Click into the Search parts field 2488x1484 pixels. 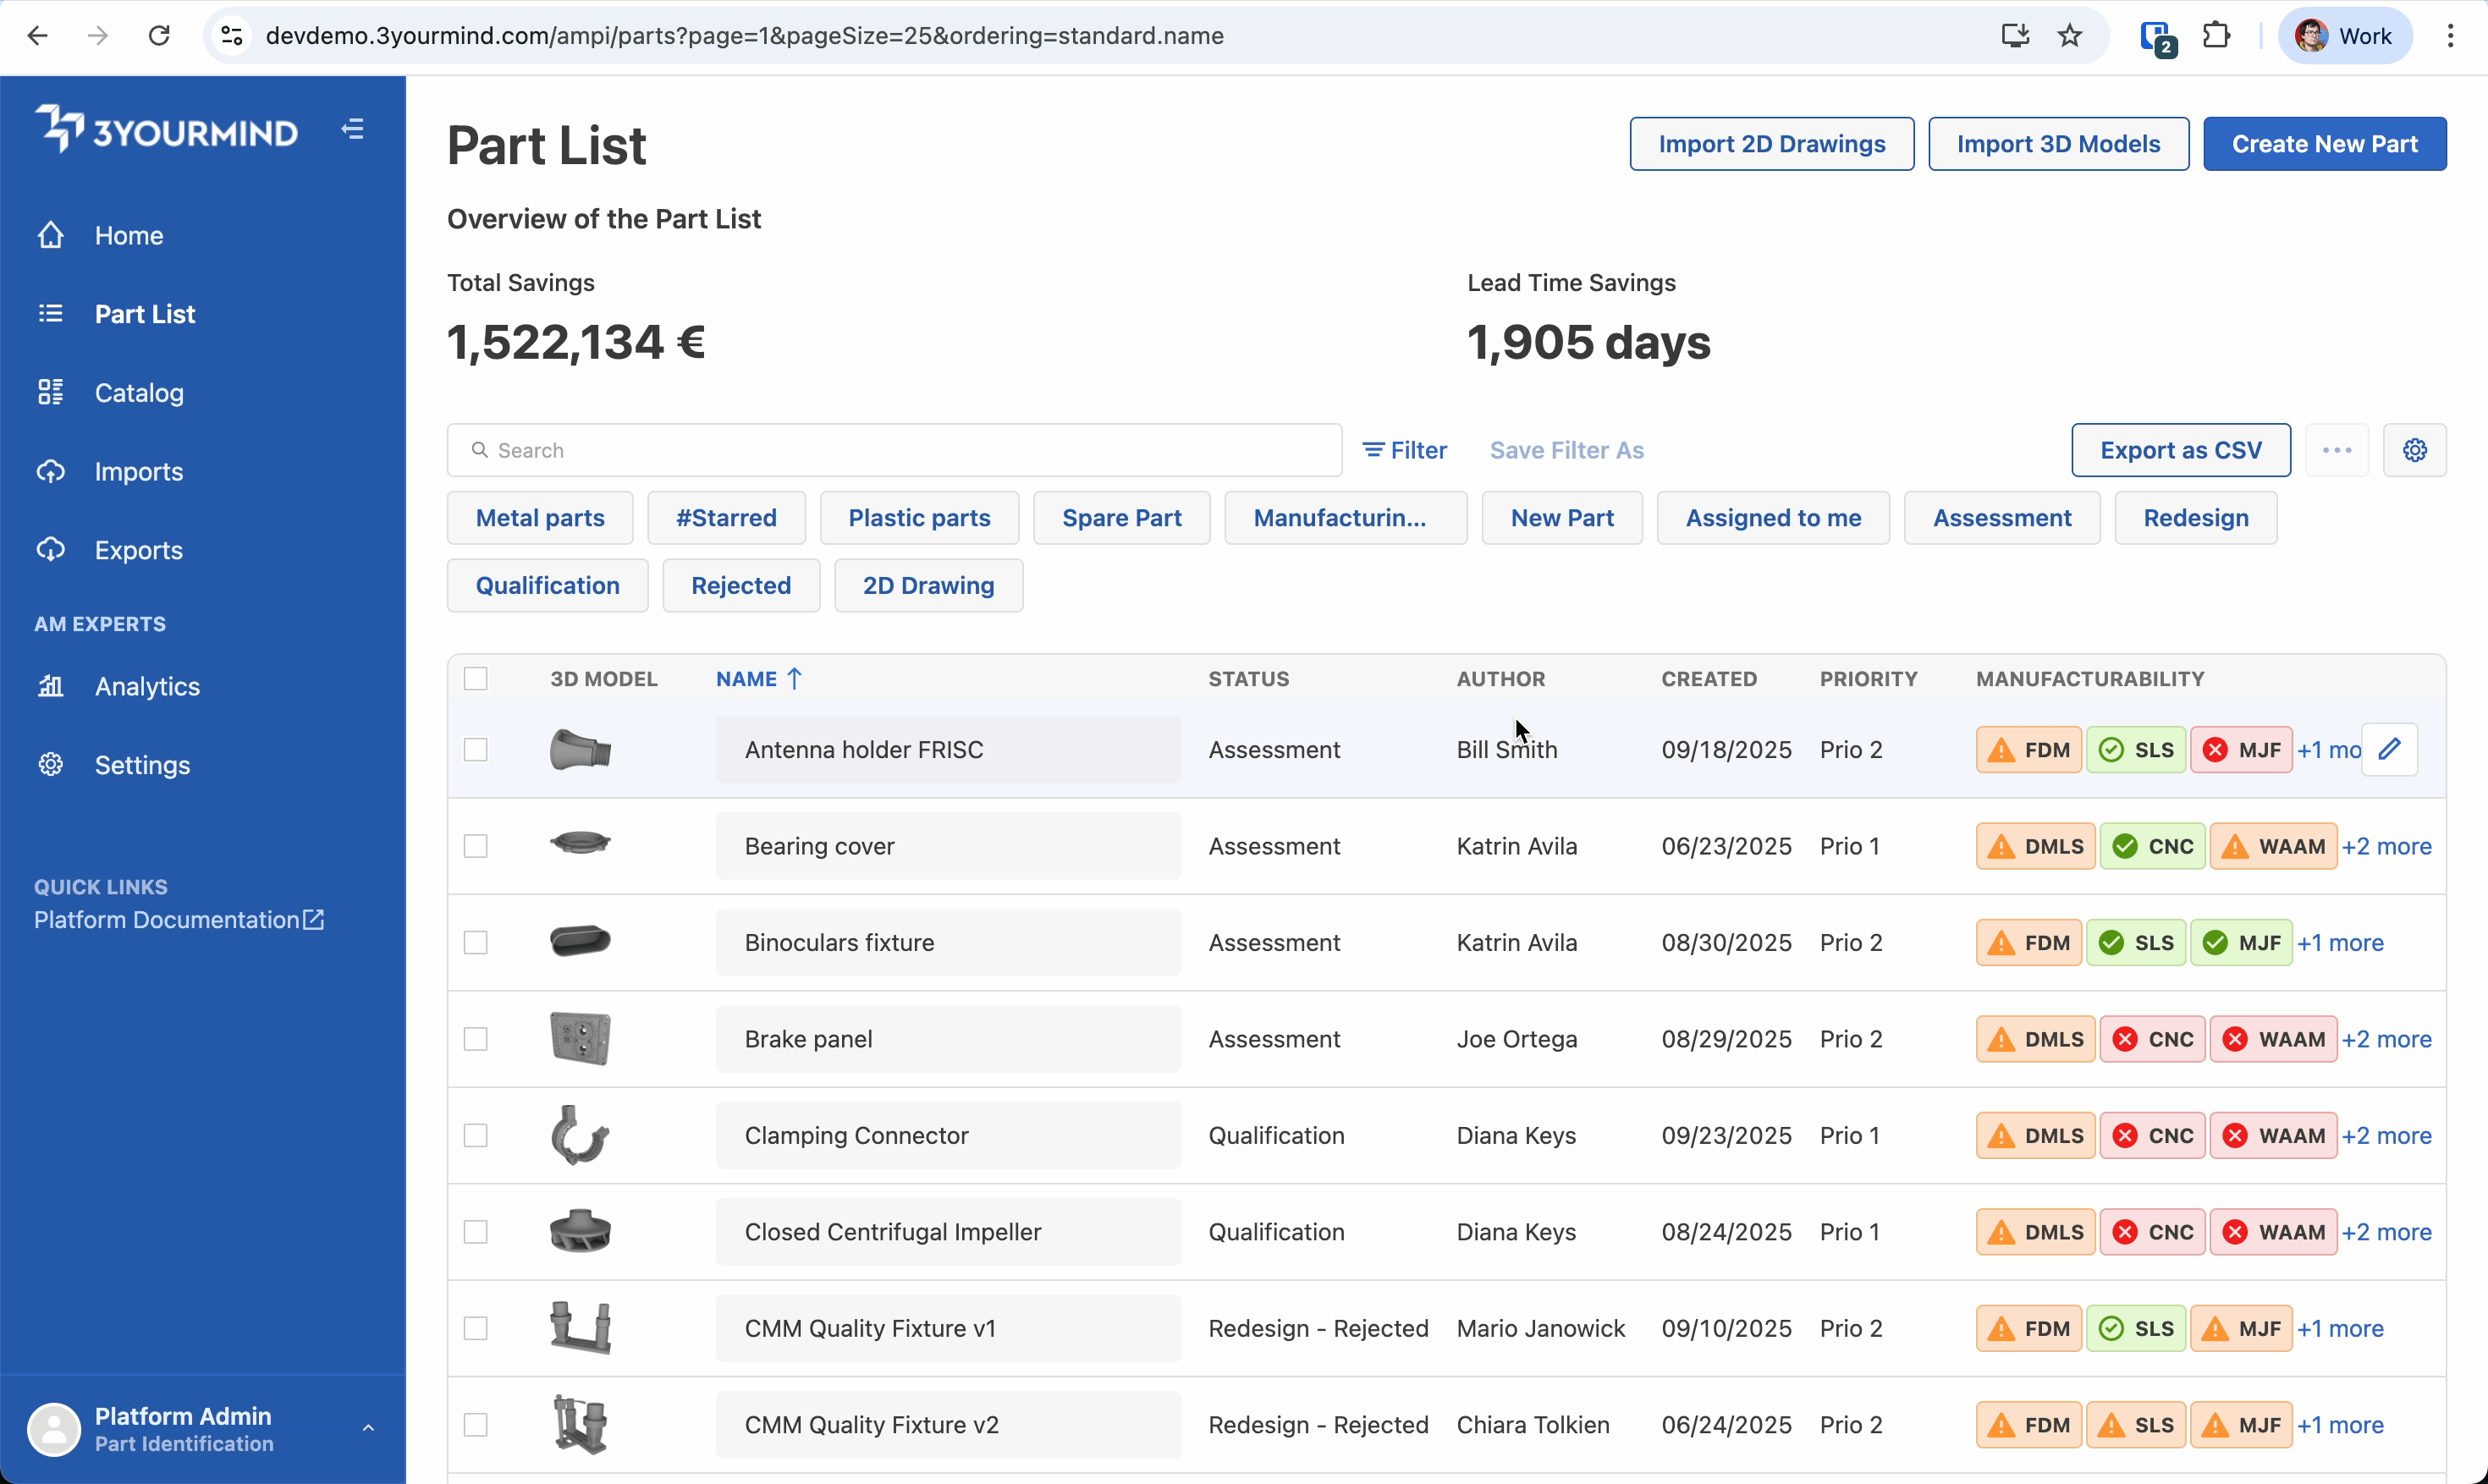click(x=894, y=450)
